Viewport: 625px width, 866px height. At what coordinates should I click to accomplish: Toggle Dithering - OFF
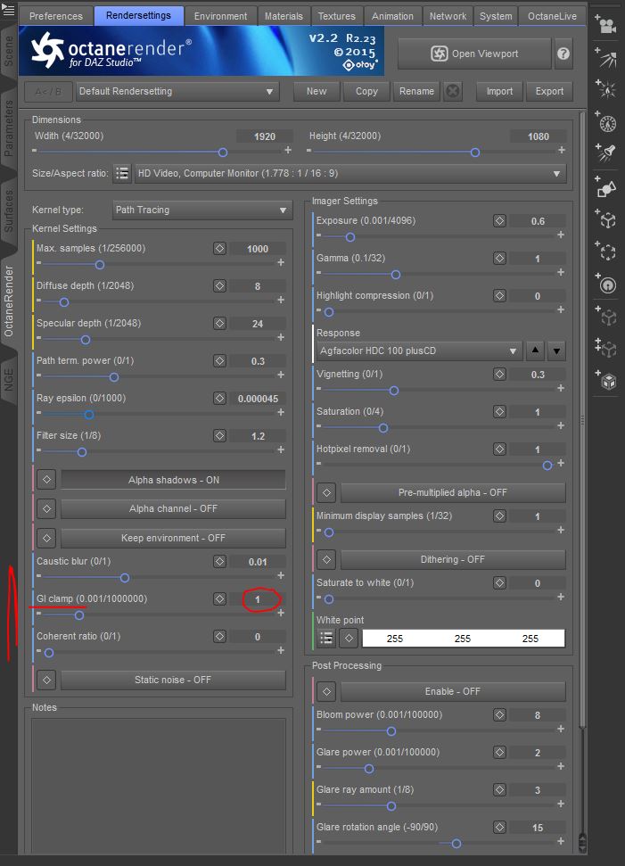(x=453, y=559)
